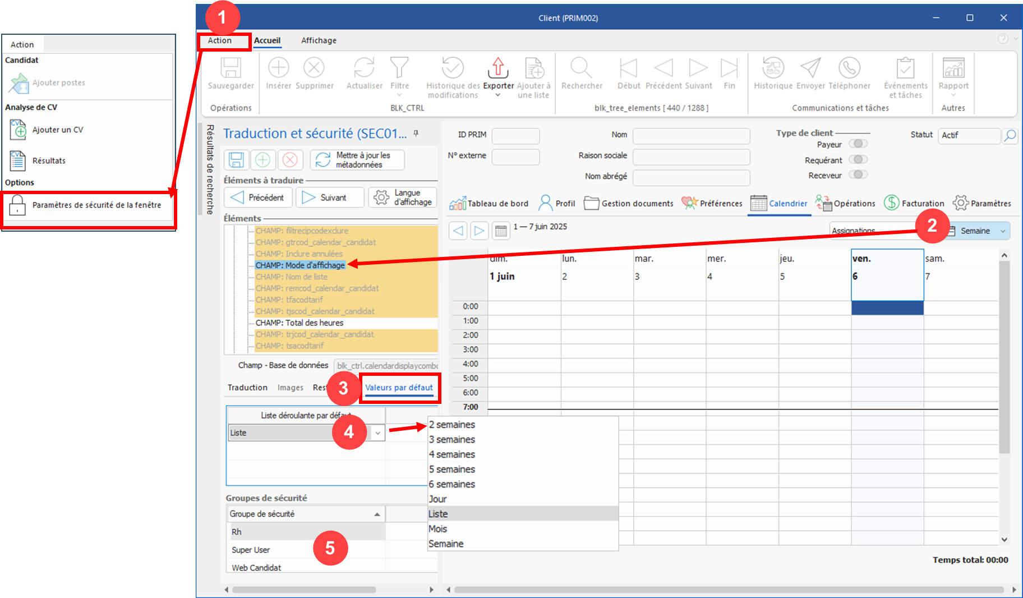Open the Affichage ribbon tab
The width and height of the screenshot is (1023, 598).
tap(319, 40)
